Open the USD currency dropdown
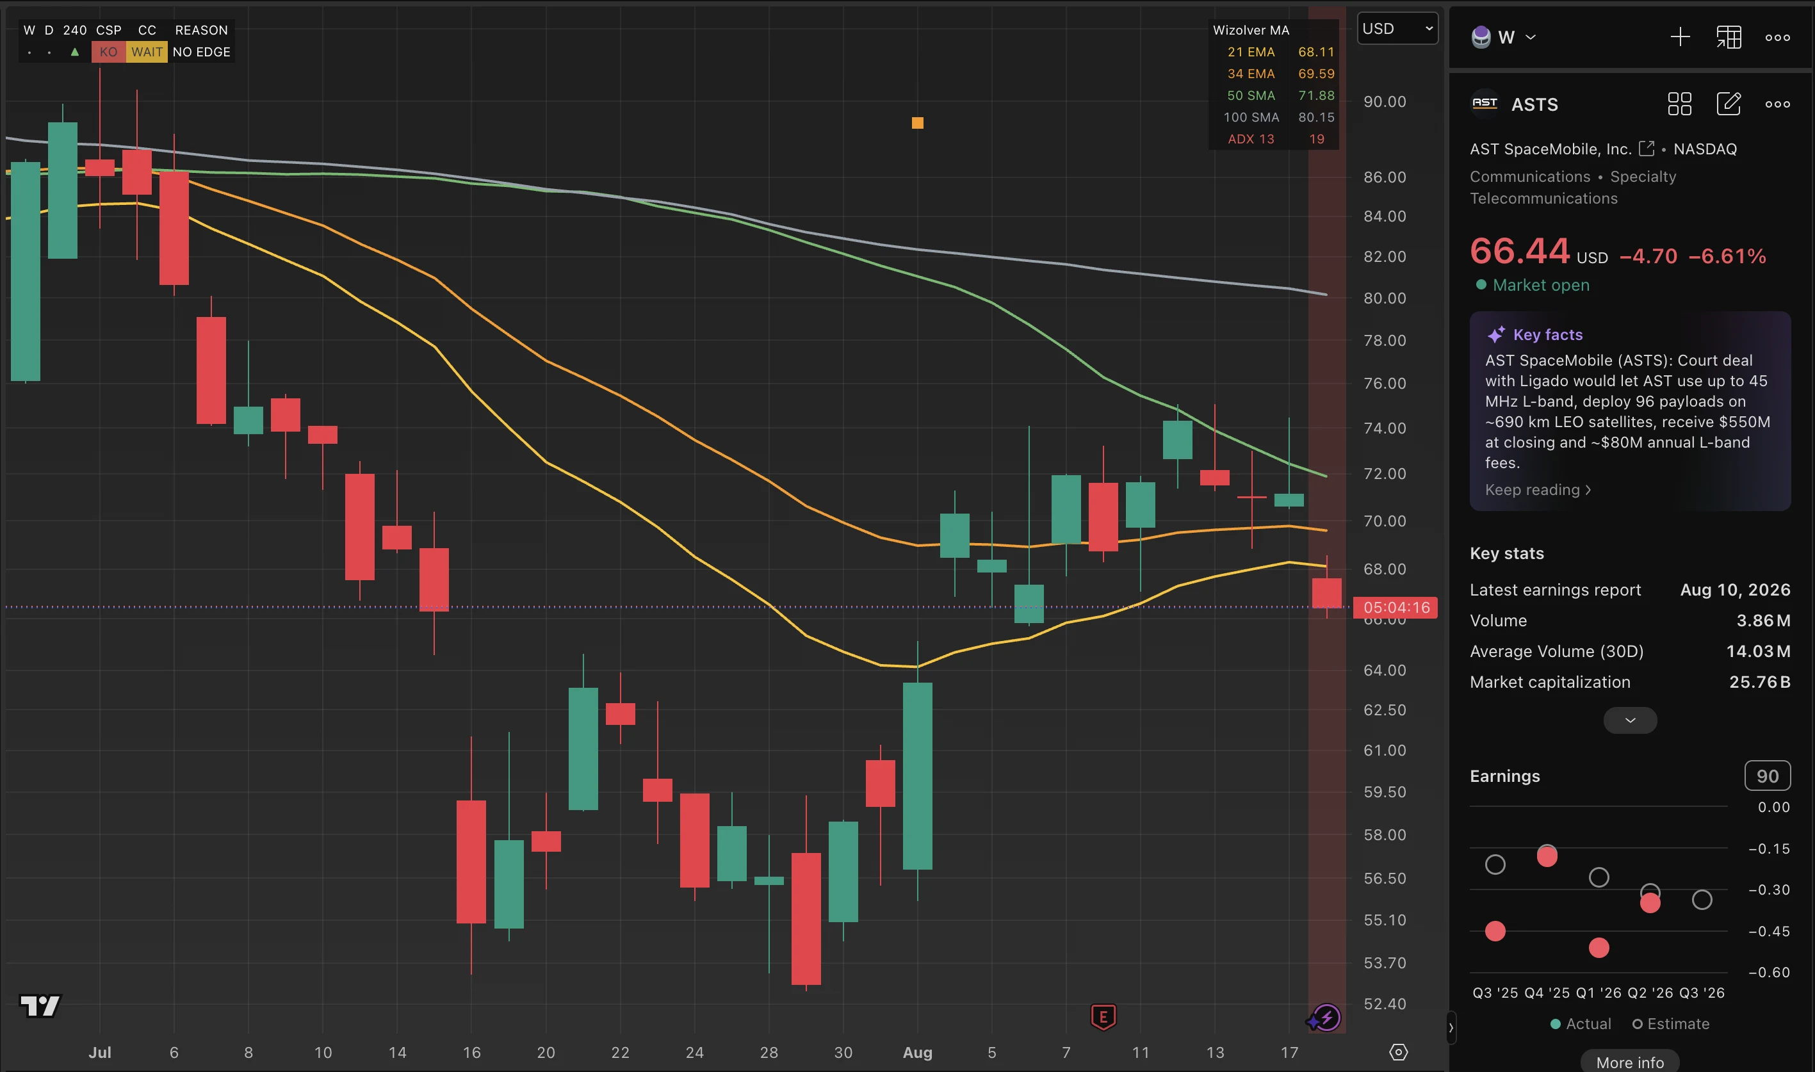The width and height of the screenshot is (1815, 1072). click(x=1397, y=29)
